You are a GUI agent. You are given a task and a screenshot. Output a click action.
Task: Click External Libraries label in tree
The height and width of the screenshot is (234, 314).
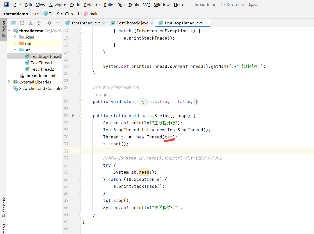pos(35,82)
